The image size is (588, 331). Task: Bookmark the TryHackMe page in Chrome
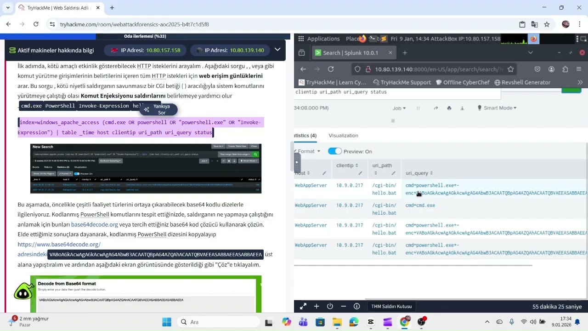547,24
